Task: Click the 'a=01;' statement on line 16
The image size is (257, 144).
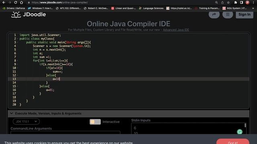Action: pyautogui.click(x=50, y=90)
